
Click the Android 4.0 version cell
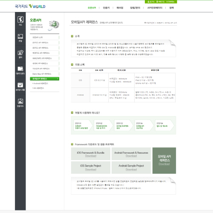point(99,95)
